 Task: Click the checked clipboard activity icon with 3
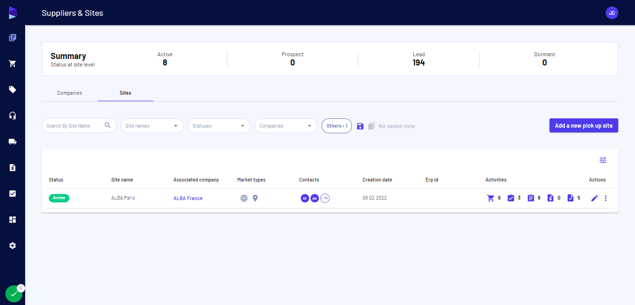511,198
